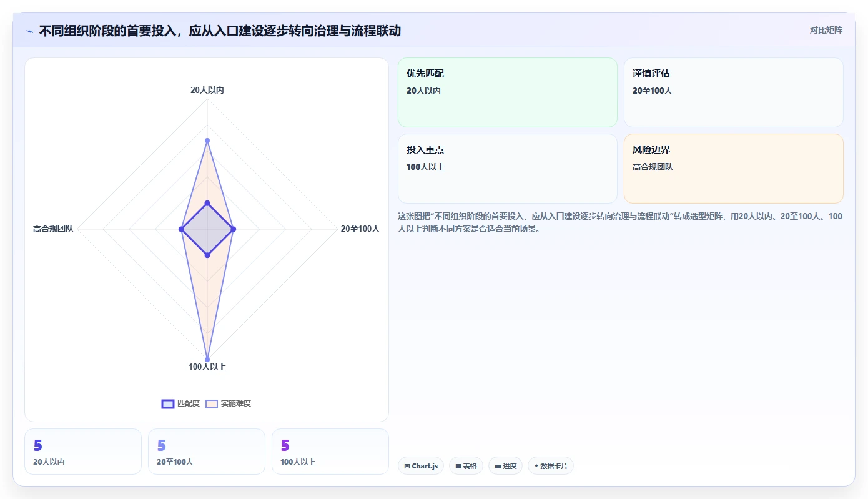Click the Chart.js tag icon
Viewport: 868px width, 499px height.
coord(407,466)
